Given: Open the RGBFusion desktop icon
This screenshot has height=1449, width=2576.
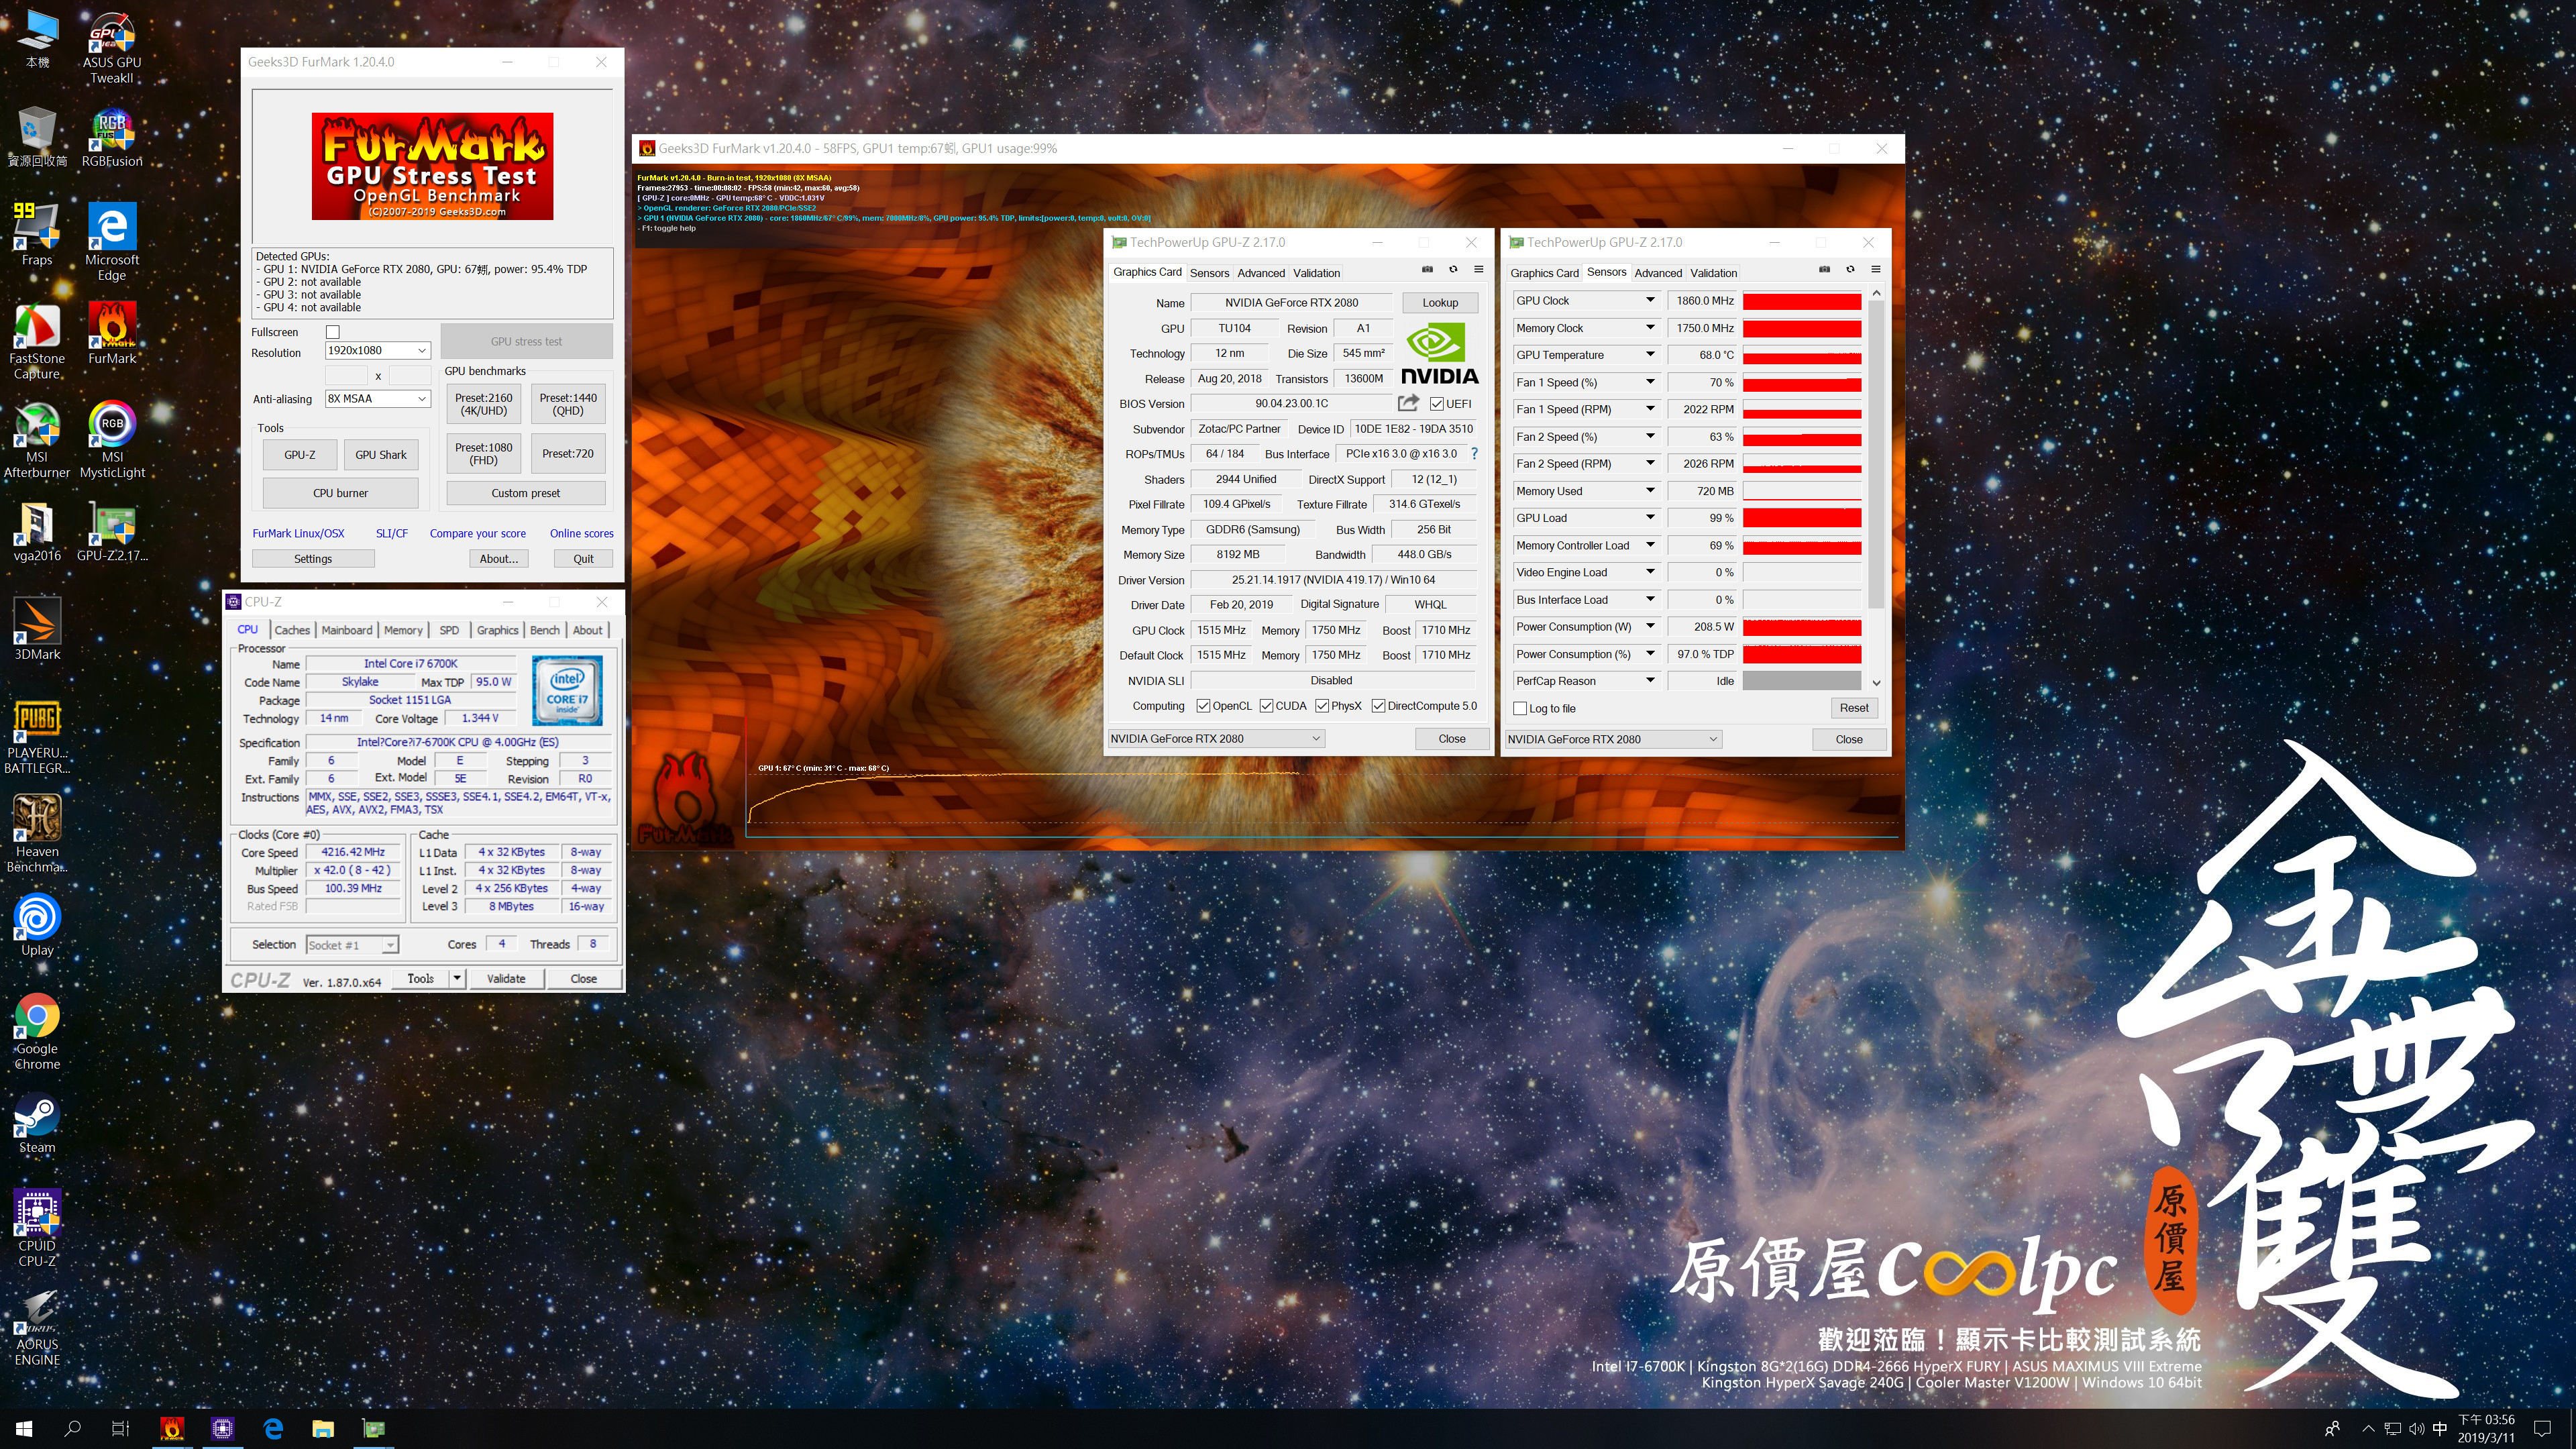Looking at the screenshot, I should click(112, 138).
